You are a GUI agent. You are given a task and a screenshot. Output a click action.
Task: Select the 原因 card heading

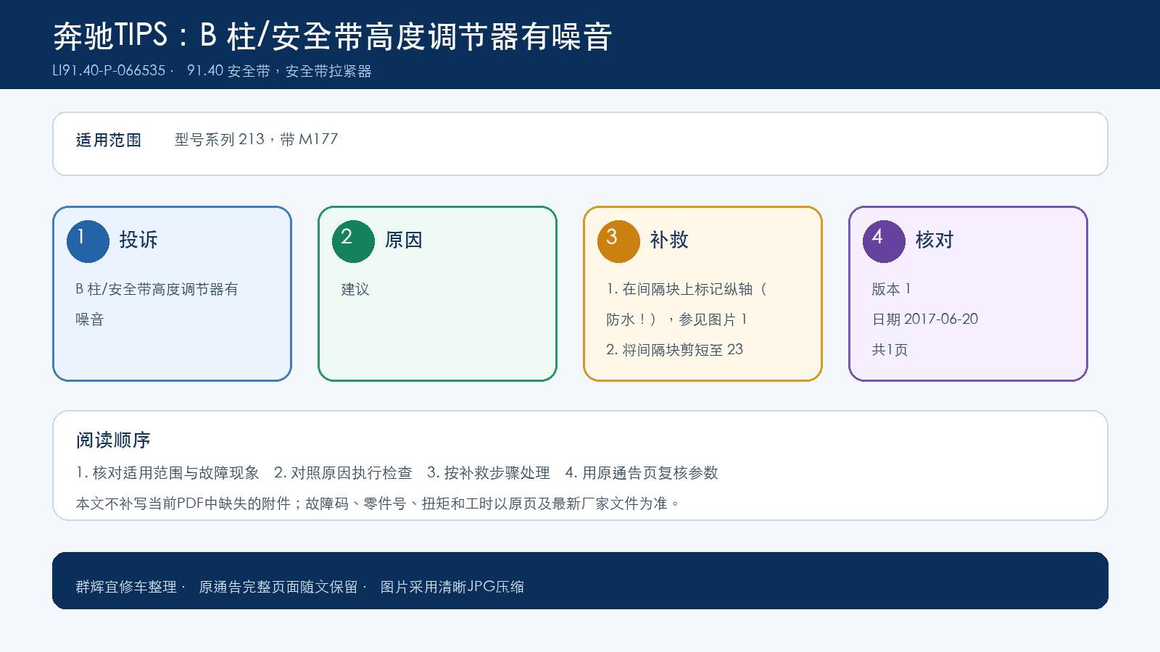(404, 240)
